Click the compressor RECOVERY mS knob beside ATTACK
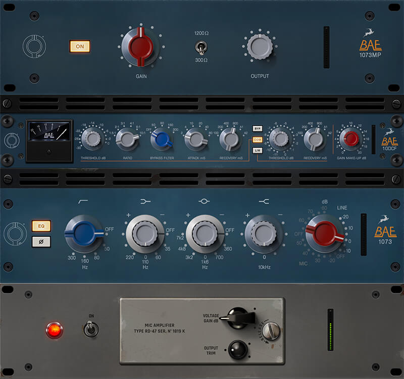This screenshot has height=379, width=404. pyautogui.click(x=231, y=139)
